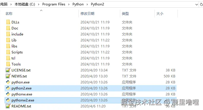Open the address bar history dropdown
The height and width of the screenshot is (110, 203).
[196, 5]
